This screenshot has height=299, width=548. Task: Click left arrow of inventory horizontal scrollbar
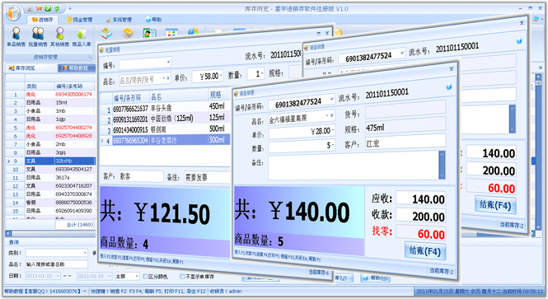pos(8,233)
